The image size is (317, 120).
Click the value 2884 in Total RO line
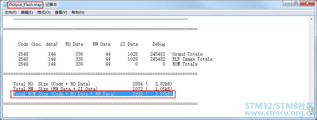(x=138, y=84)
